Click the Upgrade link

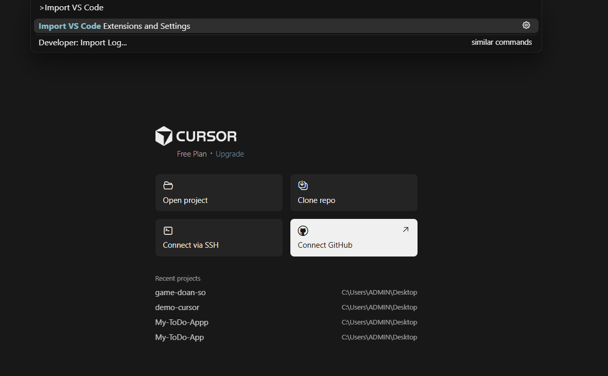tap(230, 154)
